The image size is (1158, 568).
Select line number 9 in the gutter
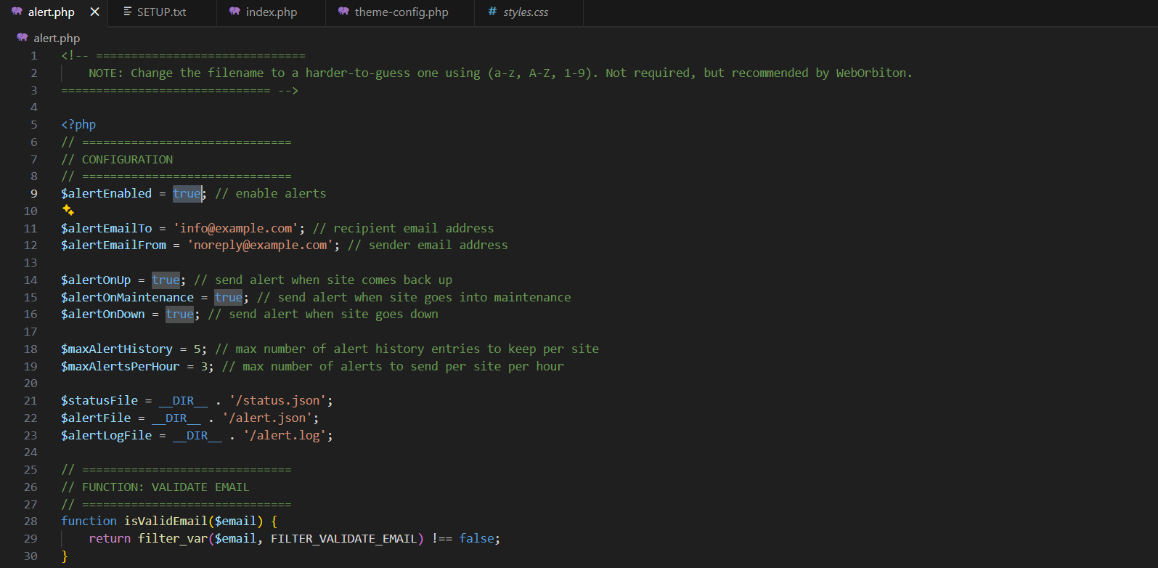tap(33, 193)
